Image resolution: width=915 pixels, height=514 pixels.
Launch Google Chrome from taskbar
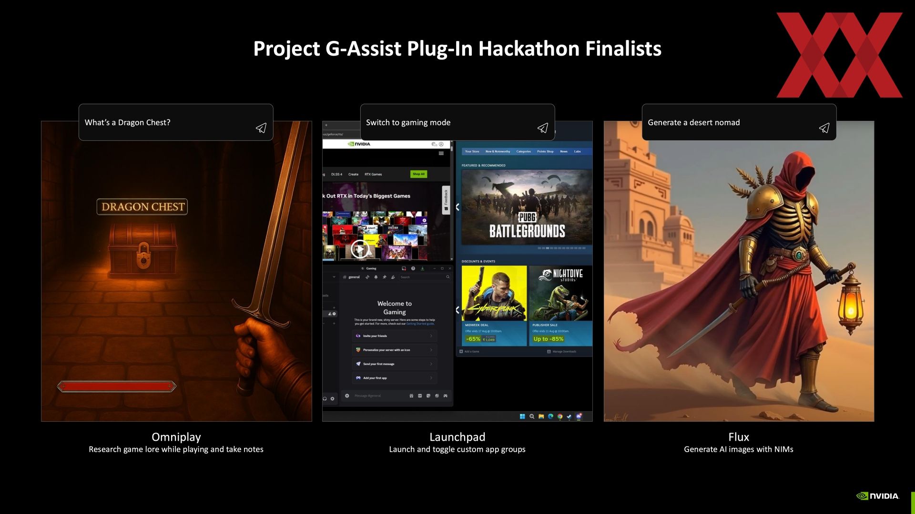(x=560, y=416)
